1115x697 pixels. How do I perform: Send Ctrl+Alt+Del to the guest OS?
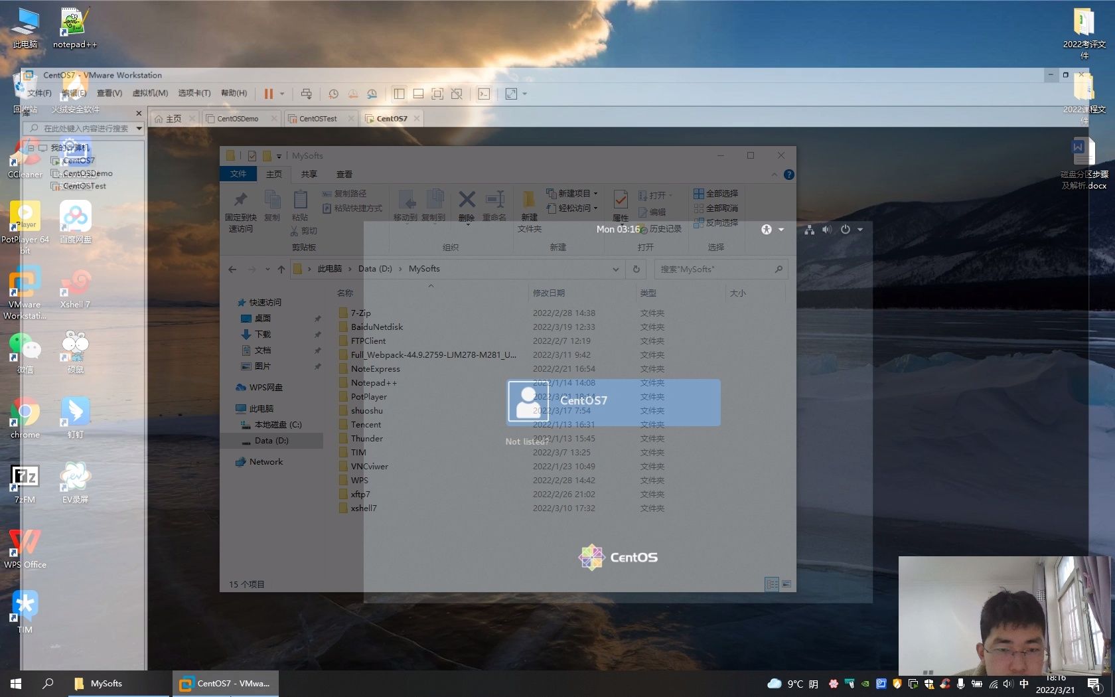click(306, 94)
